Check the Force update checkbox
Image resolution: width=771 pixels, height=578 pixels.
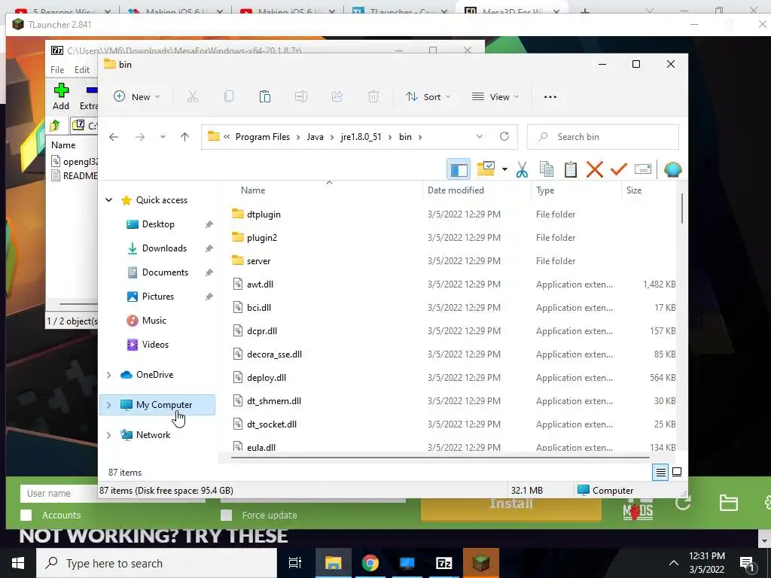click(226, 515)
